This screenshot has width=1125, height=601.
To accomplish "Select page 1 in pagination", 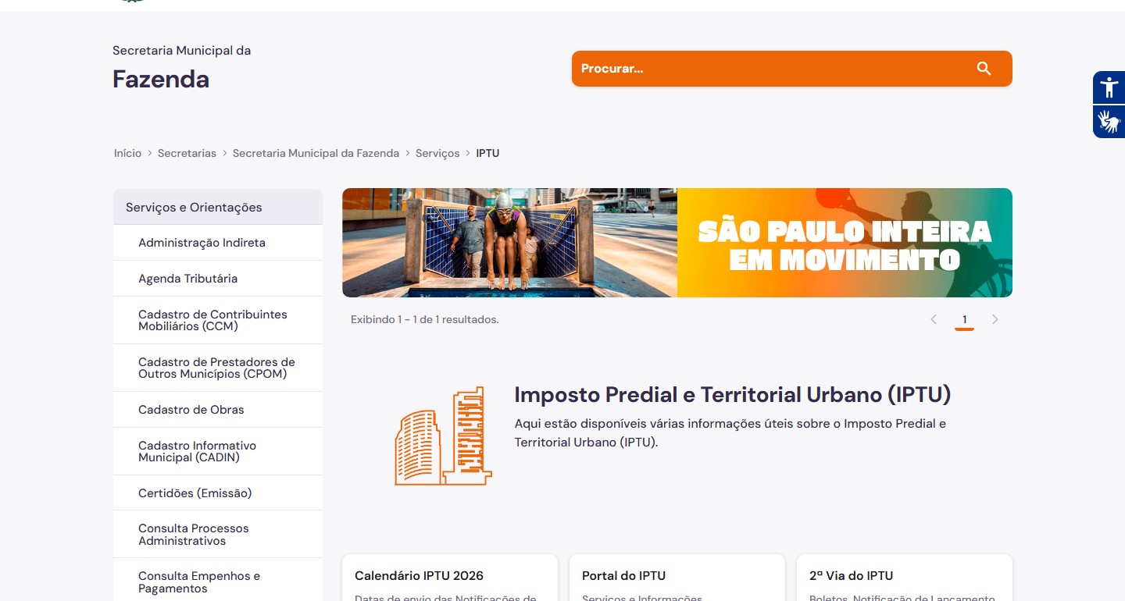I will click(965, 320).
